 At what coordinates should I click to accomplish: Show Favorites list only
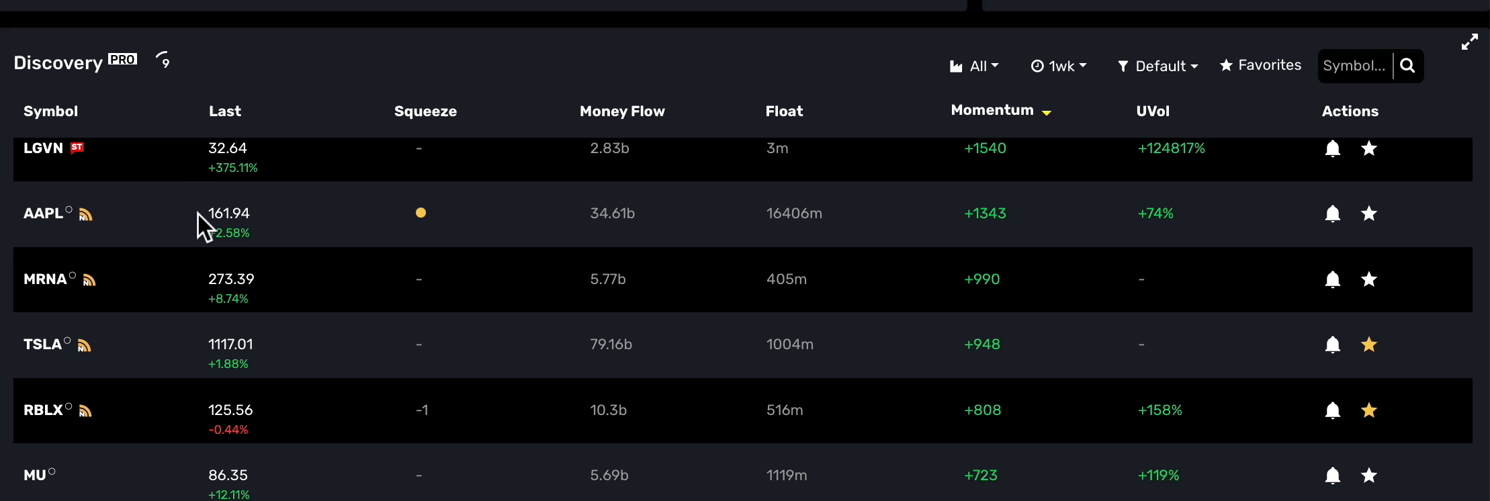pyautogui.click(x=1261, y=65)
